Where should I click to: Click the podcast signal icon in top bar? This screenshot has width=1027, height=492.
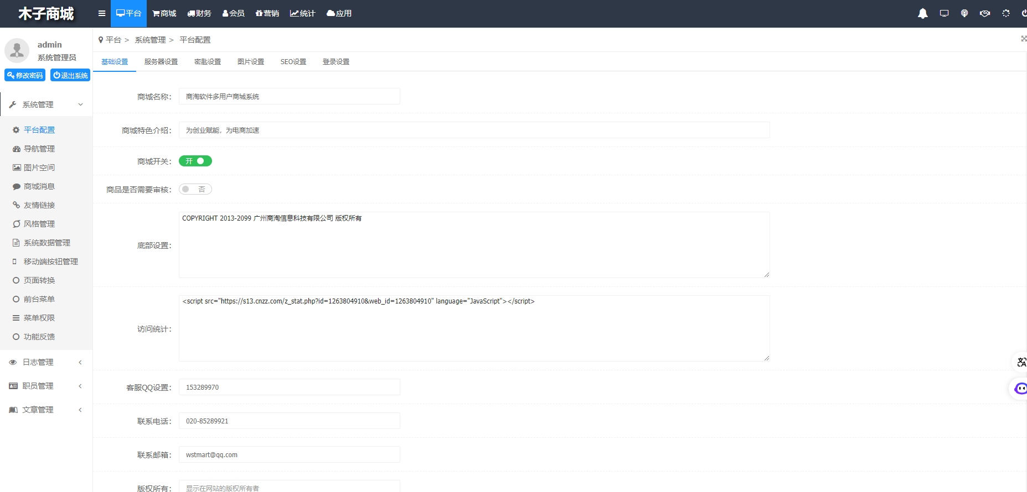click(964, 13)
